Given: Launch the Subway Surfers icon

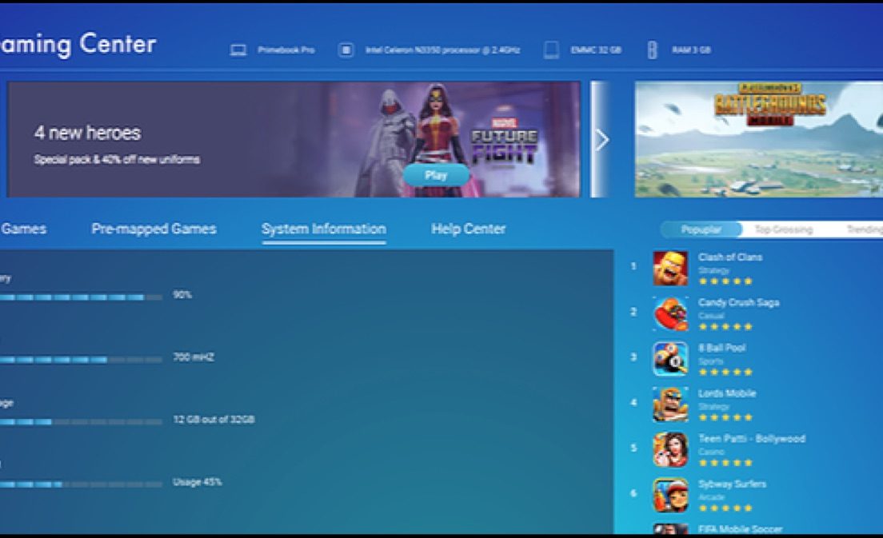Looking at the screenshot, I should 669,495.
